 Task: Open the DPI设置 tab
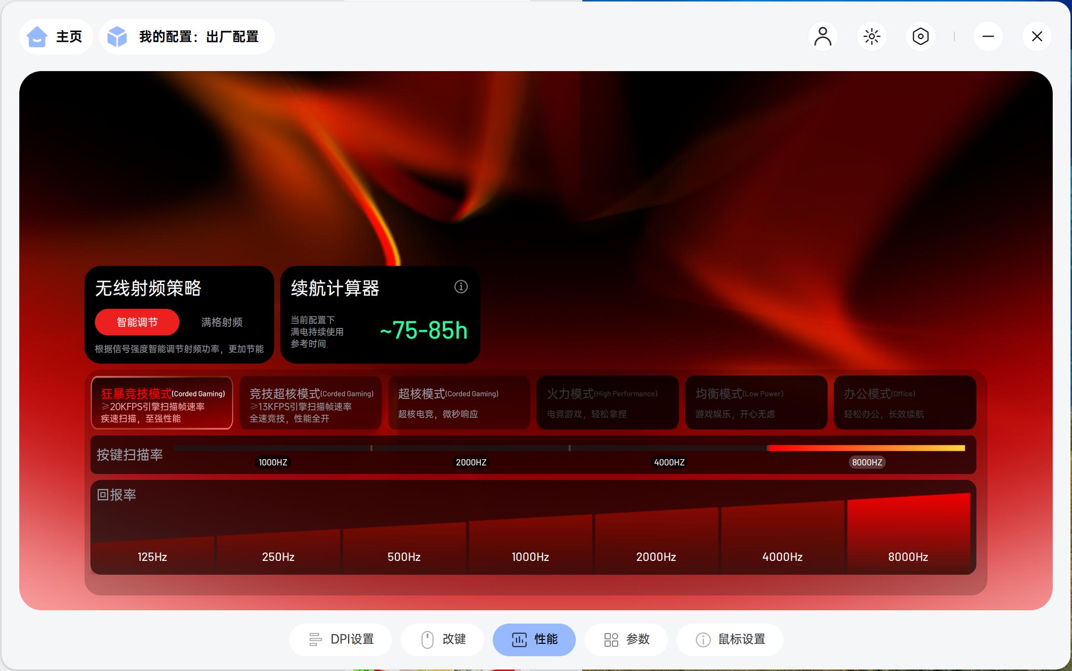tap(341, 639)
